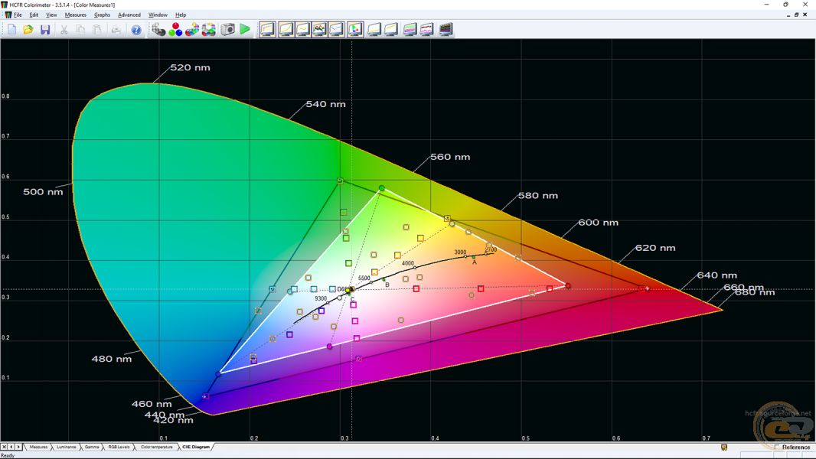Open the second blank monitor histogram icon
The height and width of the screenshot is (459, 816).
tap(391, 30)
